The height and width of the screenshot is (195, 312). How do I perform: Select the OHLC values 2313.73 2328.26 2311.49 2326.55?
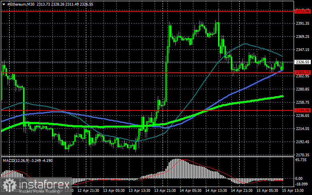[65, 4]
